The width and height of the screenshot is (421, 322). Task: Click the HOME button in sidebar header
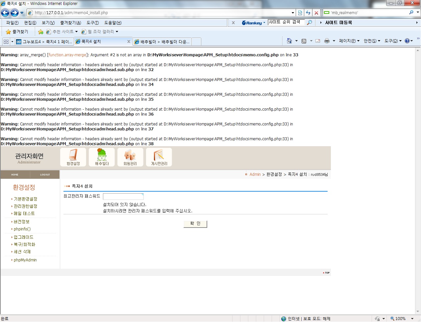(x=15, y=174)
